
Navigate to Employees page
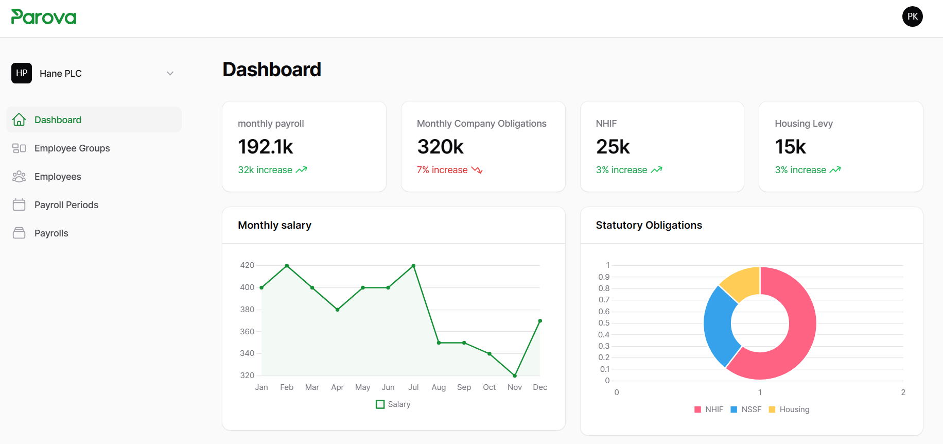(94, 177)
